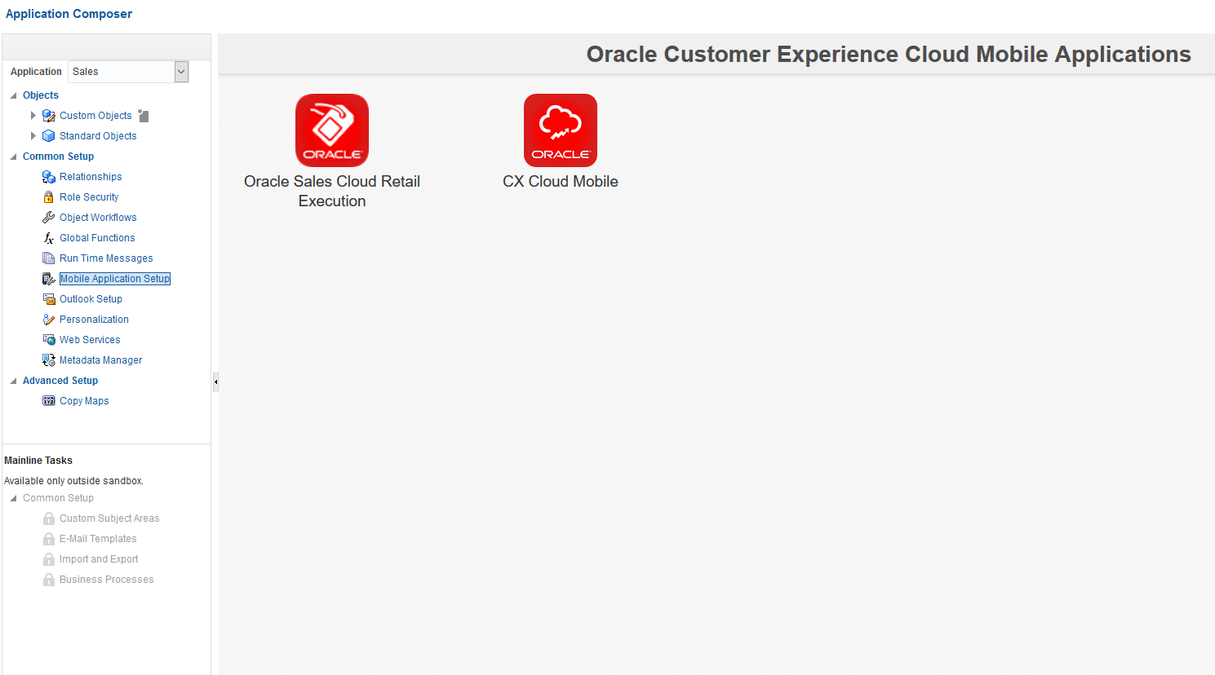Click the Role Security padlock icon
Image resolution: width=1215 pixels, height=675 pixels.
pos(49,197)
